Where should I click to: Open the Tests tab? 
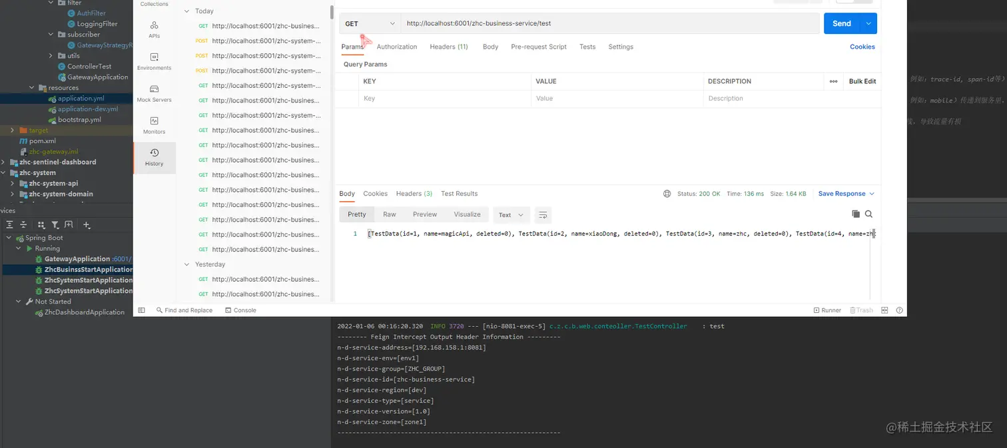pos(587,47)
